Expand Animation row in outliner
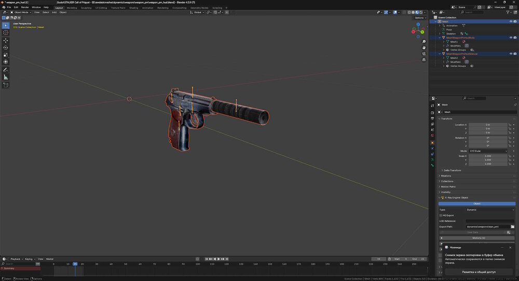 440,25
